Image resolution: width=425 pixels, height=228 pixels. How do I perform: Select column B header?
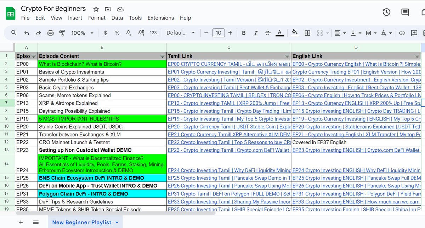[102, 47]
